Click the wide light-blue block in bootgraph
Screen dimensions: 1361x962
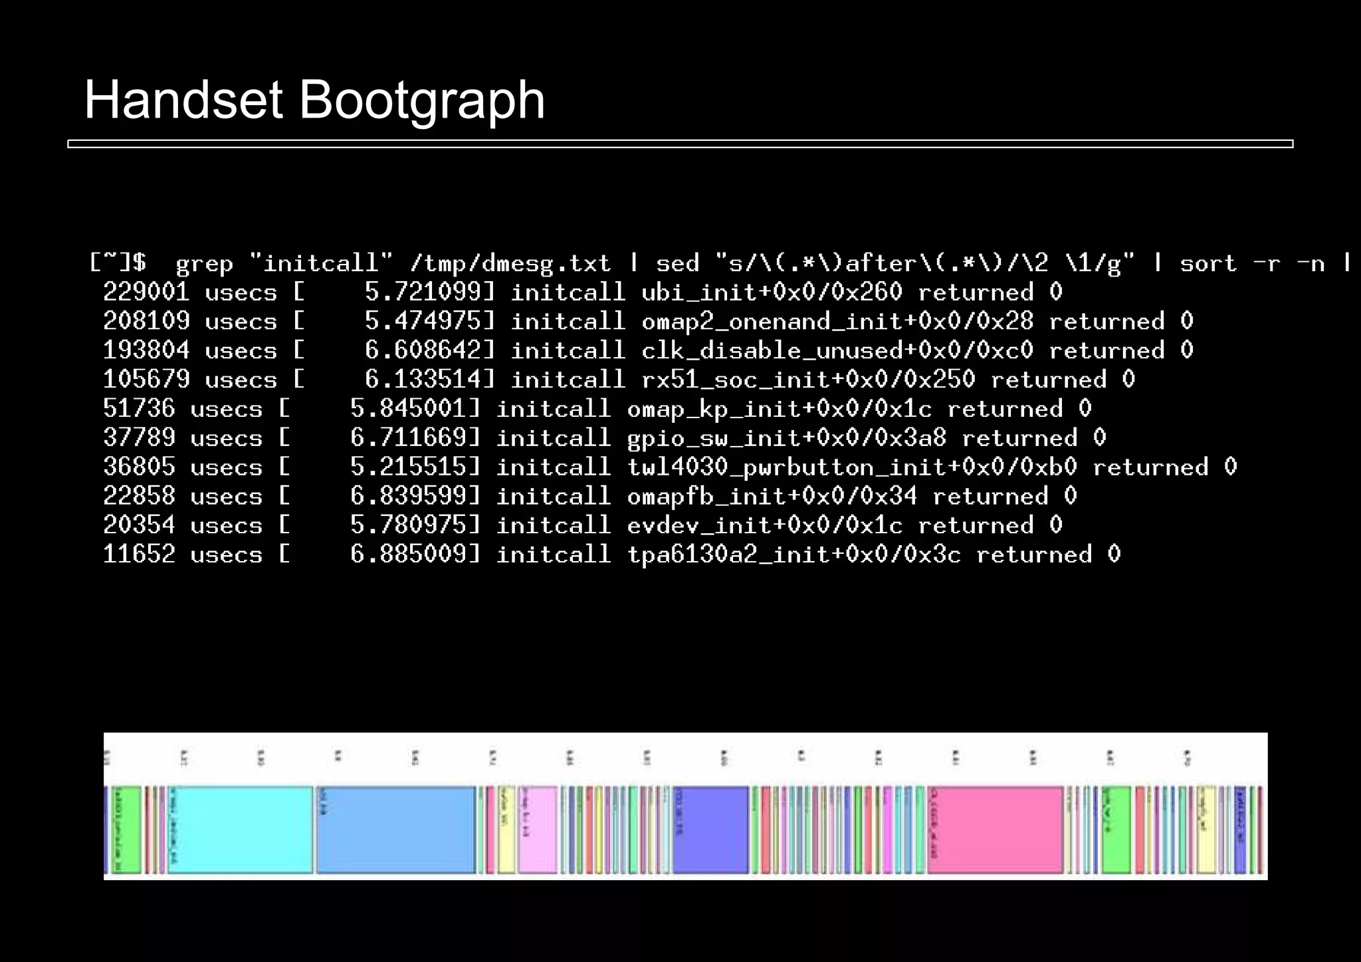[397, 830]
